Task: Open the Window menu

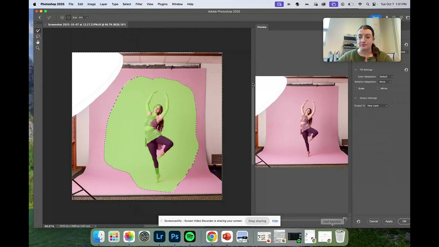Action: (x=177, y=4)
